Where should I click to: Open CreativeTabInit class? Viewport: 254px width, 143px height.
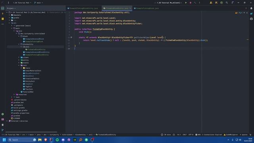coord(32,79)
